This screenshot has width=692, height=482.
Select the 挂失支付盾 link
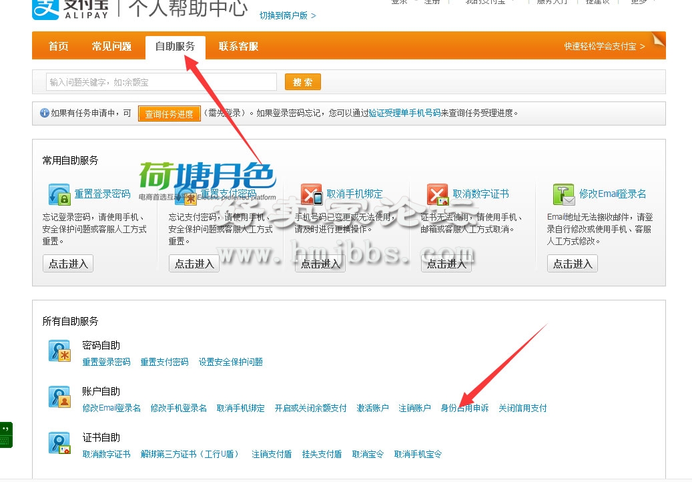[x=322, y=454]
